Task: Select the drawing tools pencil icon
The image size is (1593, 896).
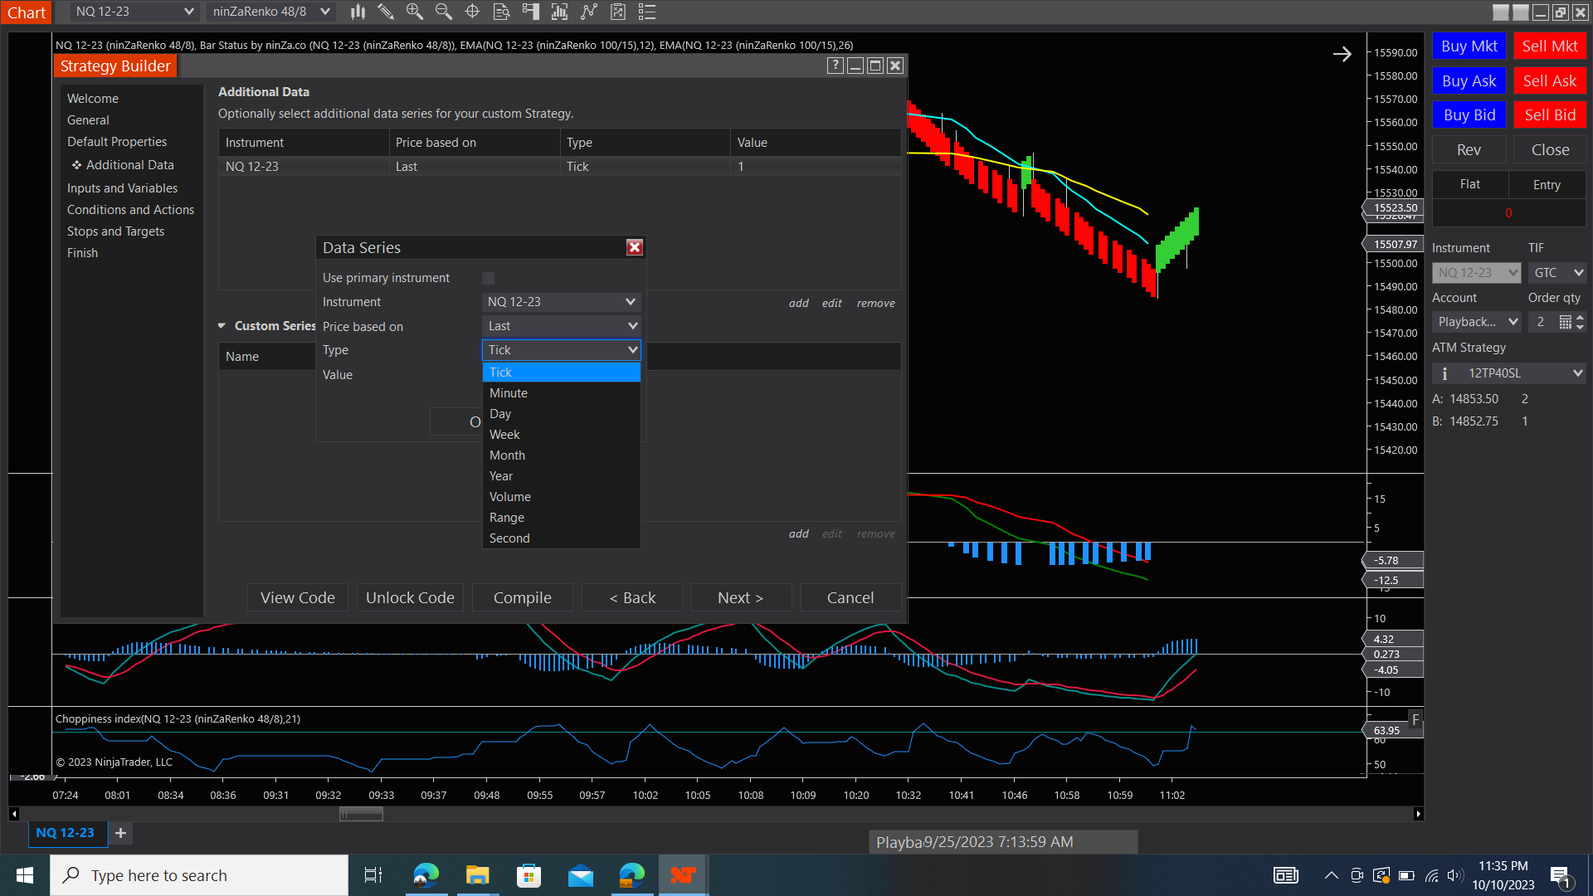Action: (x=386, y=12)
